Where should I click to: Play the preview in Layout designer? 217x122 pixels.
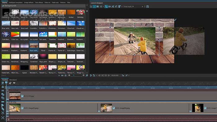[x=91, y=76]
